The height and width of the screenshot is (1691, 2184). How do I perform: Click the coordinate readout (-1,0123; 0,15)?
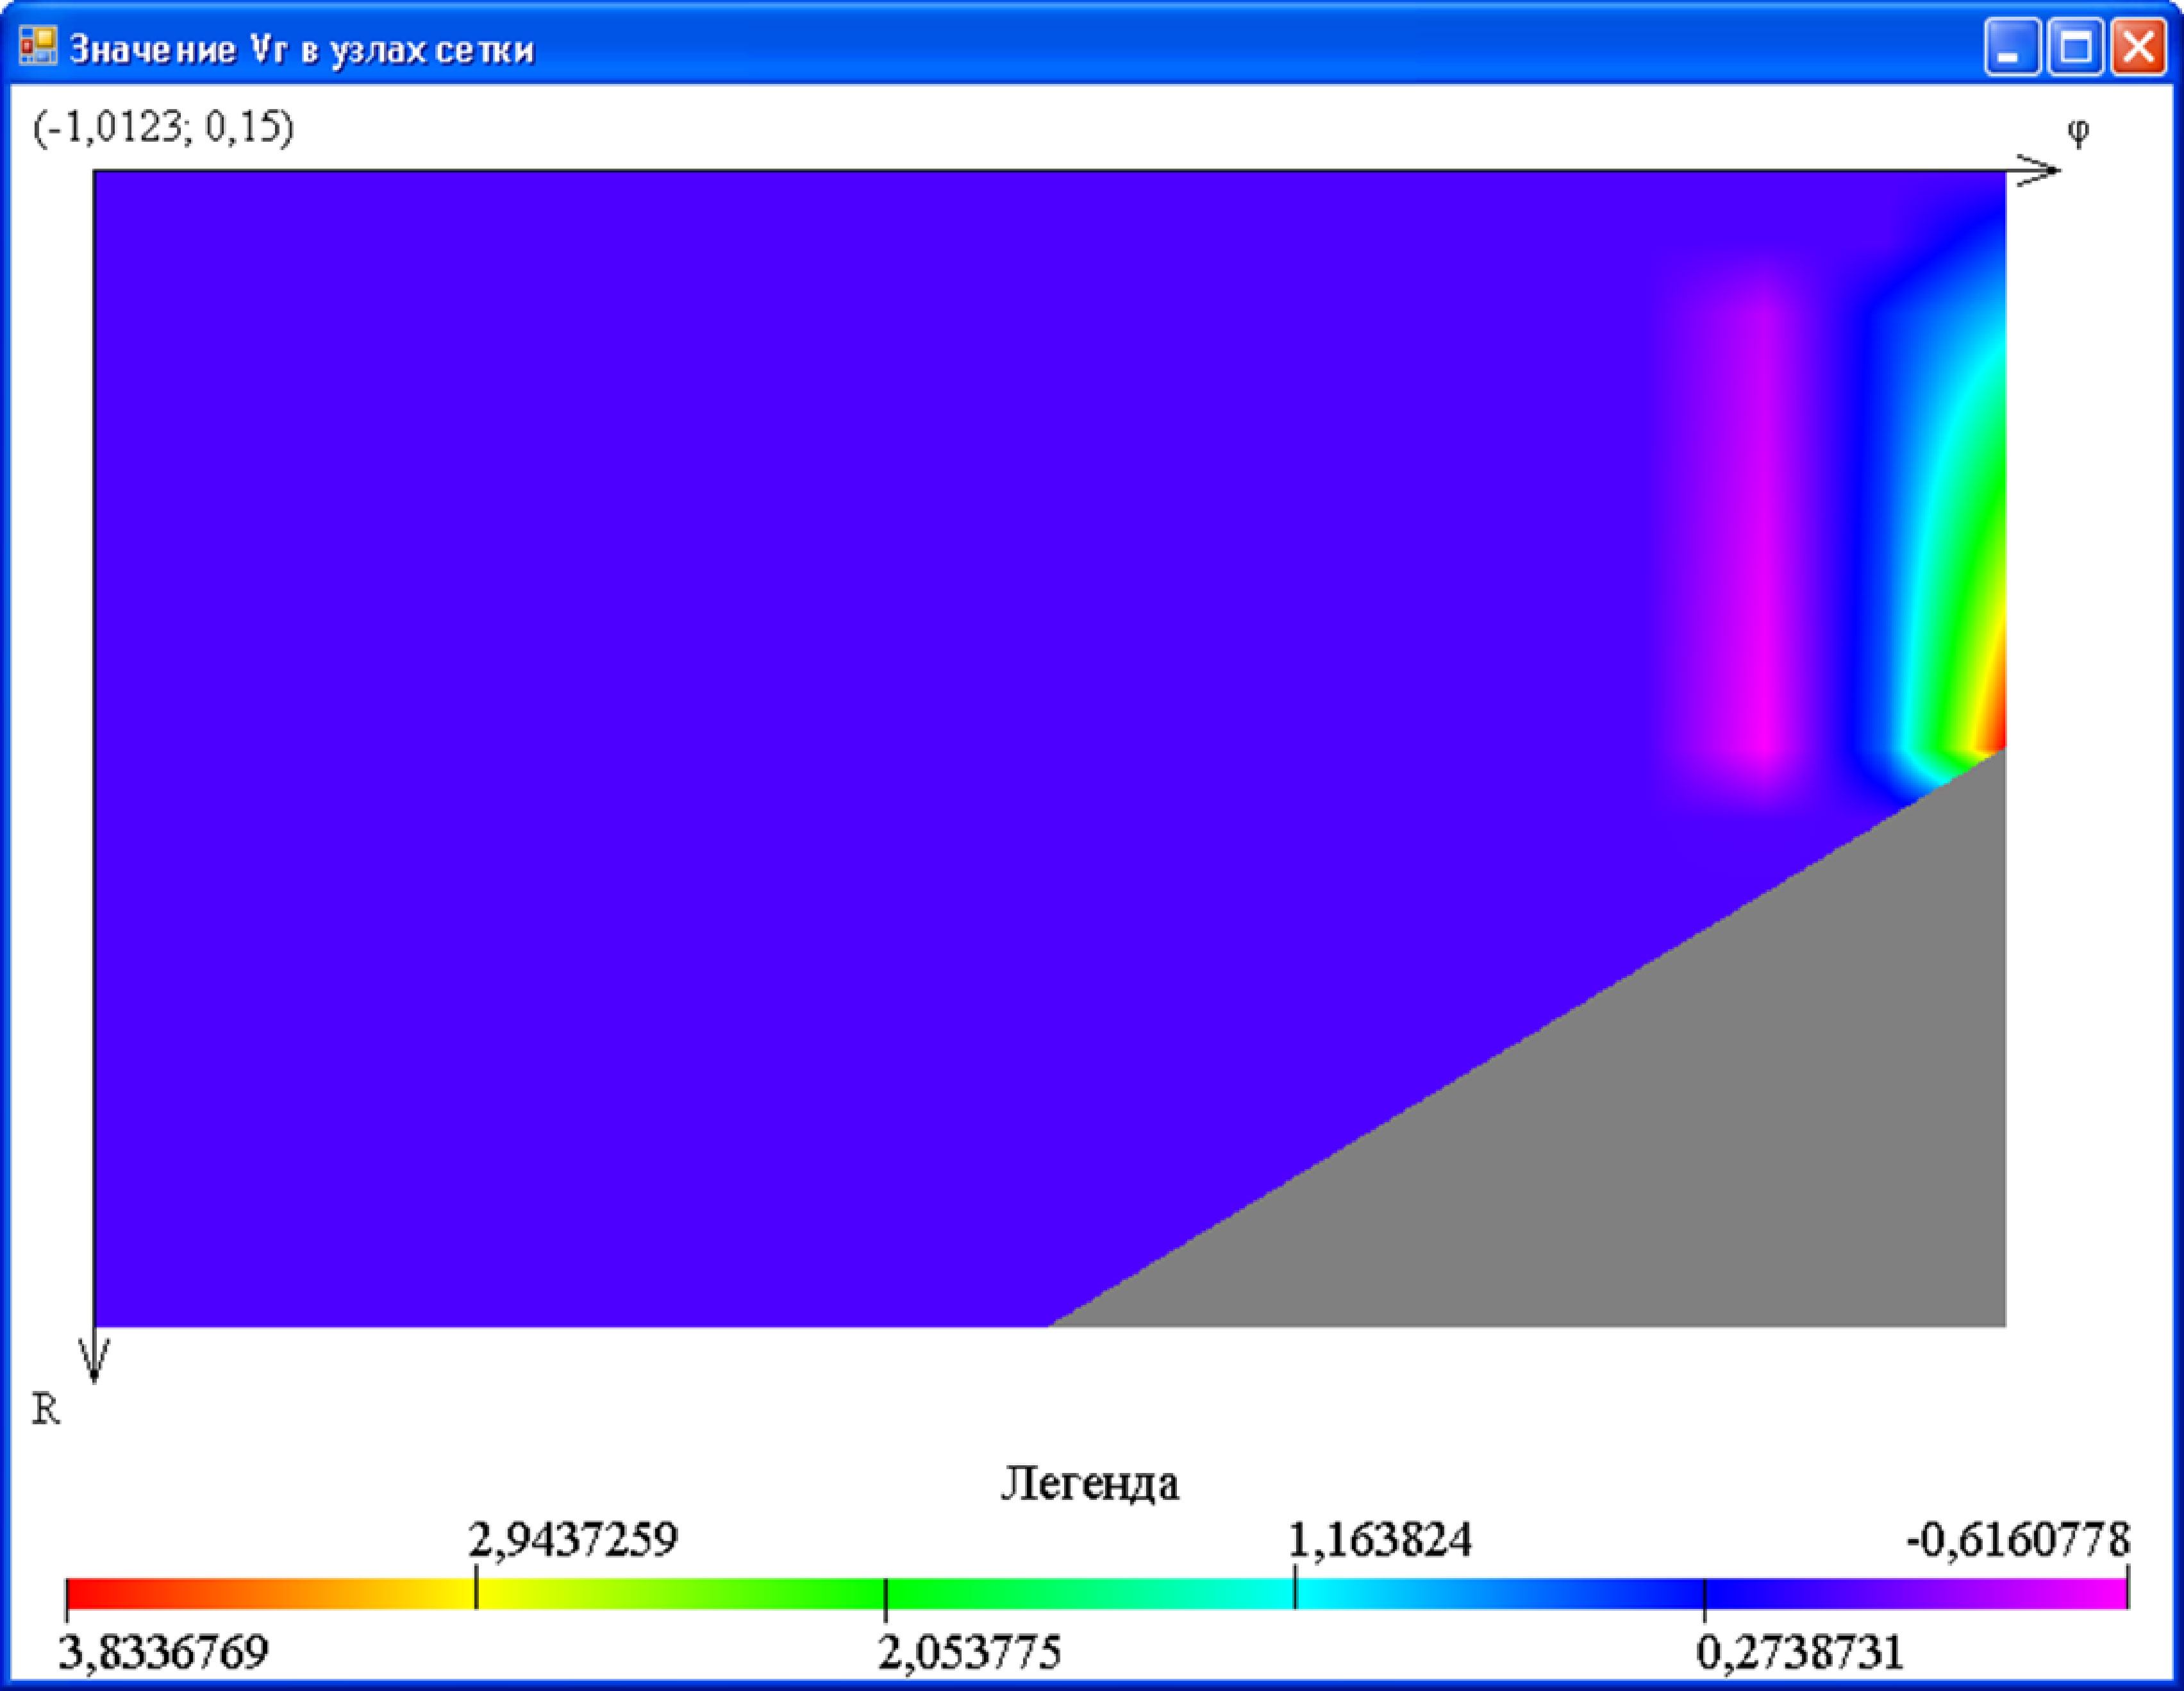coord(163,127)
